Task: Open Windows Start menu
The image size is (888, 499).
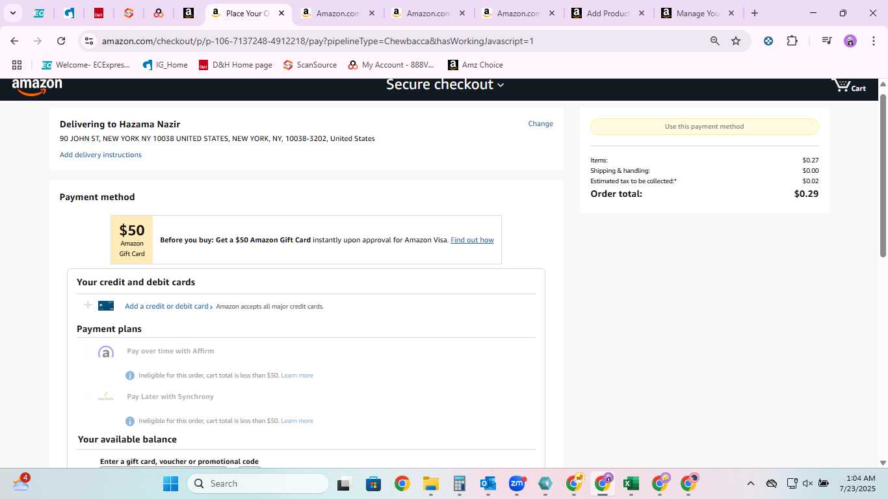Action: (x=170, y=483)
